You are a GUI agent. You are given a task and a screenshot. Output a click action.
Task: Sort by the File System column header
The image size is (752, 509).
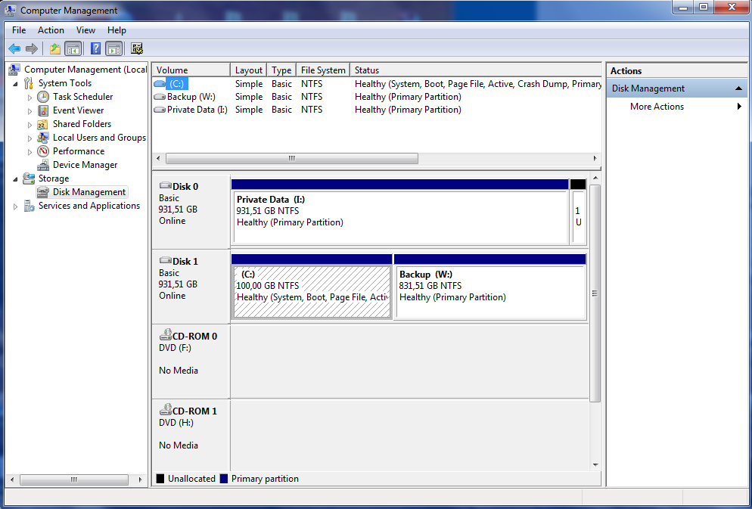[323, 70]
